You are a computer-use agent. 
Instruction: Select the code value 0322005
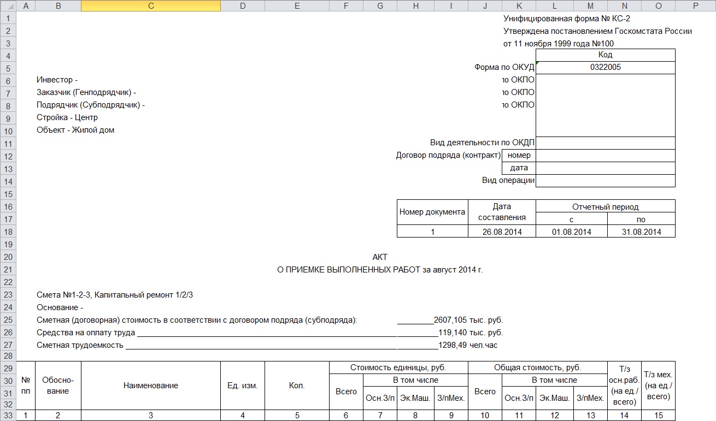[606, 68]
